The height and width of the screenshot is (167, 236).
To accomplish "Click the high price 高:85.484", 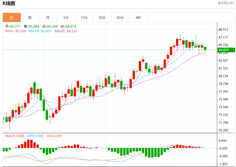I will (32, 27).
